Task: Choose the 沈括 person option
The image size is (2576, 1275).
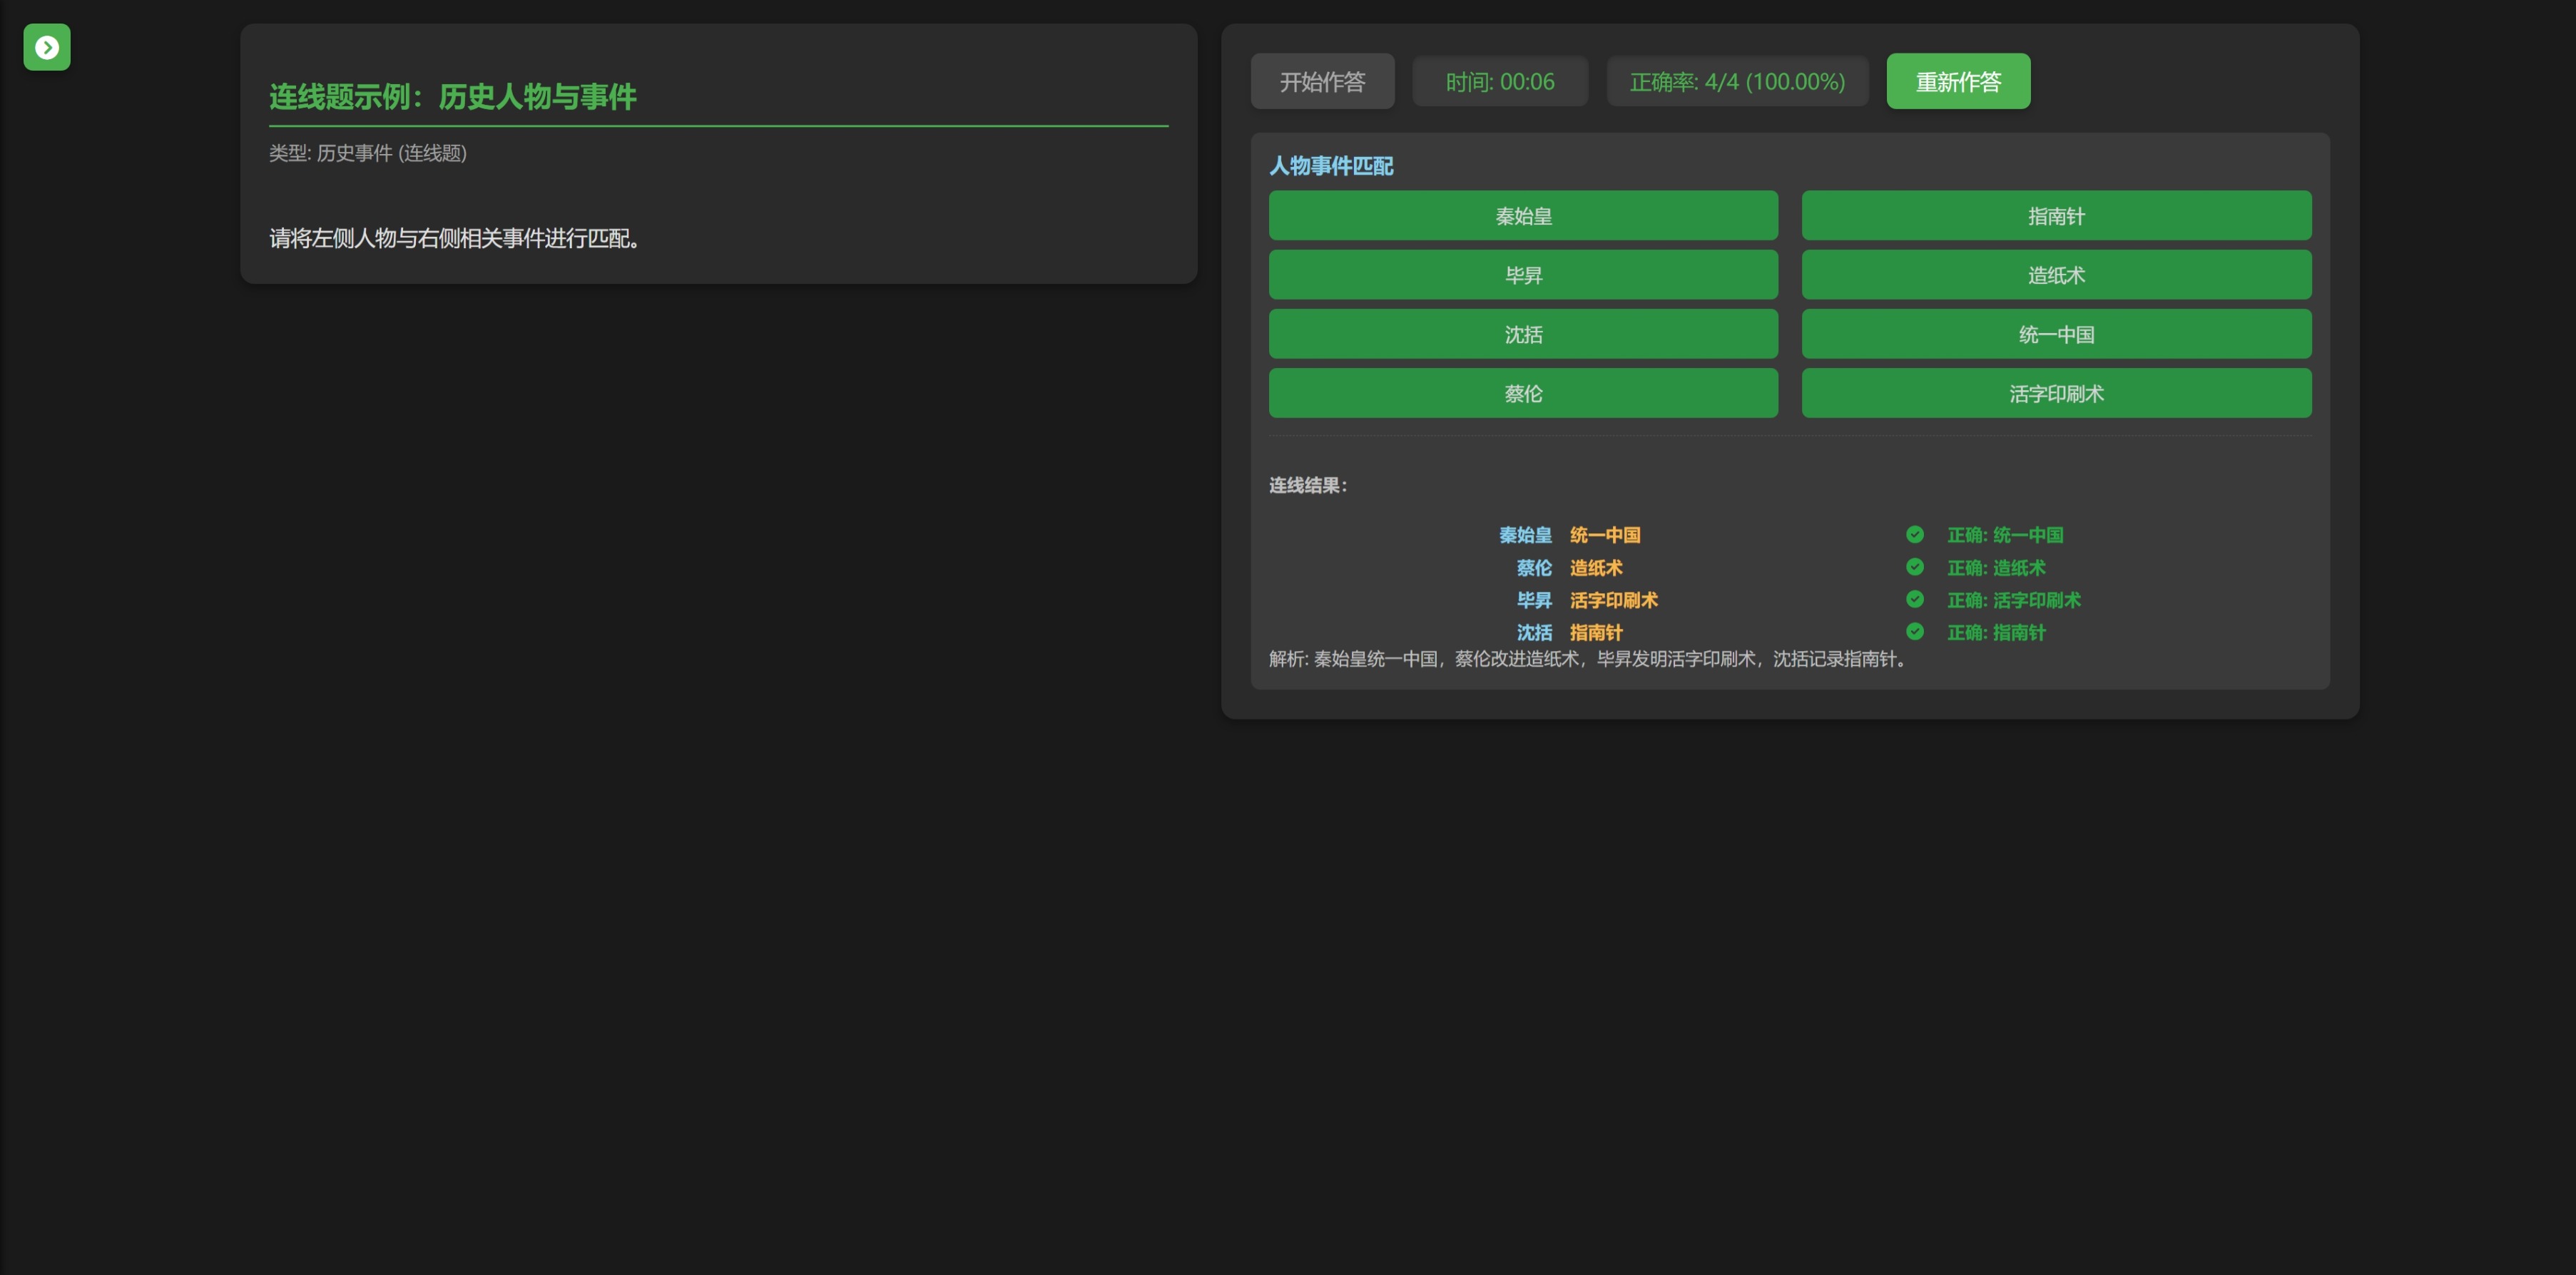Action: [x=1522, y=334]
